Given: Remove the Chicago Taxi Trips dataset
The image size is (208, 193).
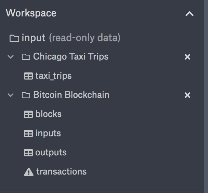Looking at the screenshot, I should click(187, 57).
